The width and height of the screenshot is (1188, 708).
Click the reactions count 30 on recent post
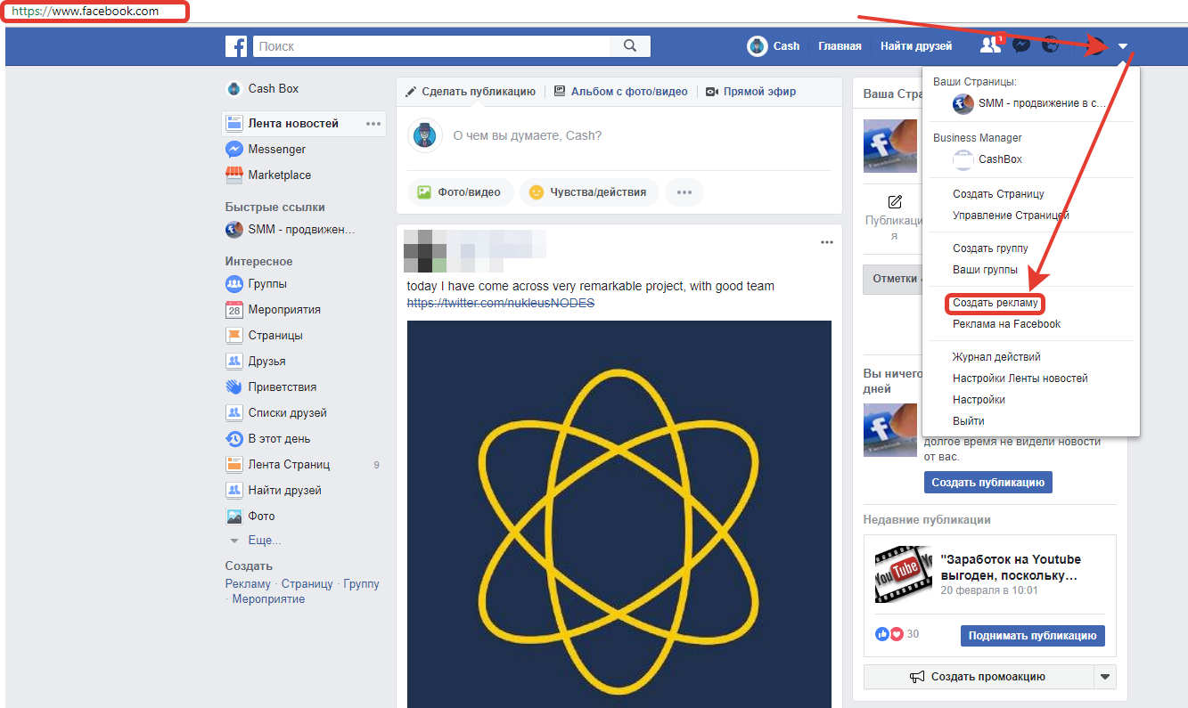click(913, 634)
